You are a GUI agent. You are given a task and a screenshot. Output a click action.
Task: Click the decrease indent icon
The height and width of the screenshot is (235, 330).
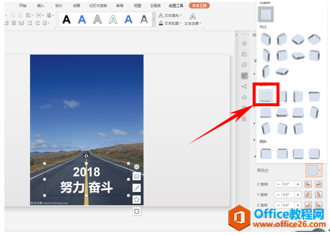(x=13, y=15)
